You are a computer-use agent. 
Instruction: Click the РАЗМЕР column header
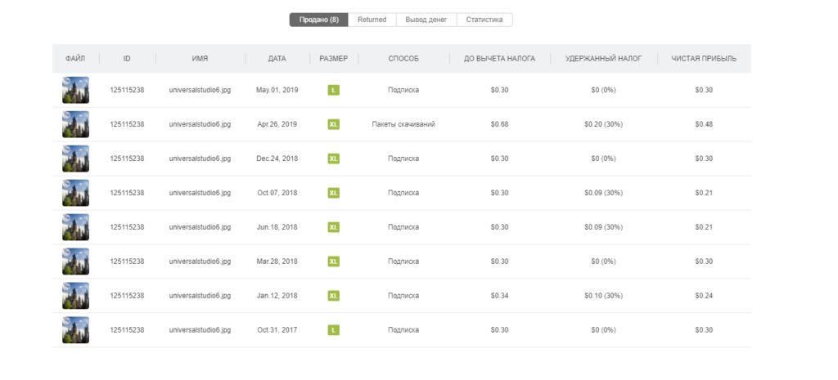[334, 59]
